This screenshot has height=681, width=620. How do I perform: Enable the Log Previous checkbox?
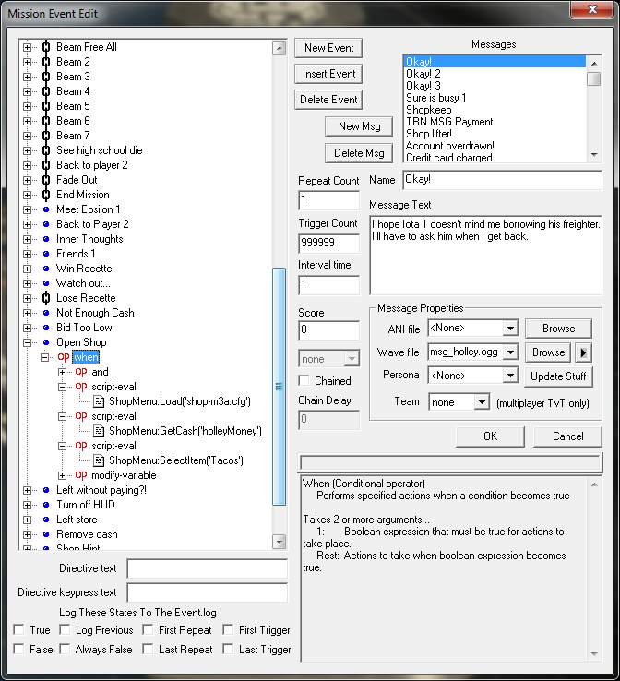coord(65,629)
